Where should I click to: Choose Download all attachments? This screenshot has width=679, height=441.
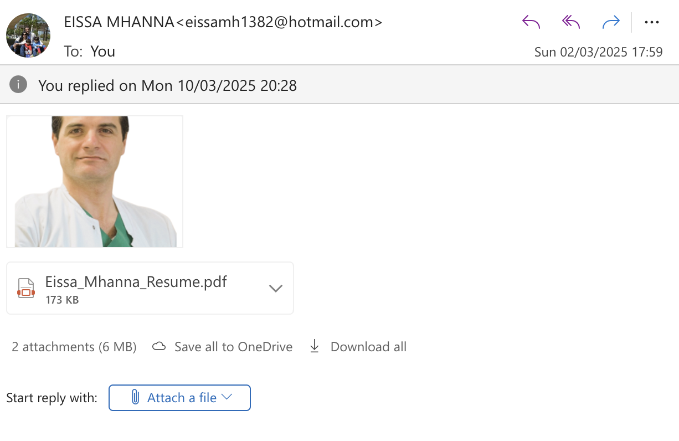[368, 347]
